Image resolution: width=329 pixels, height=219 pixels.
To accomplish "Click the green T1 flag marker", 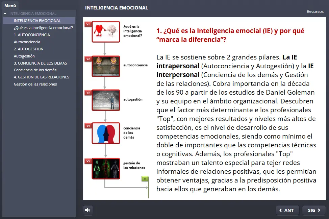I will coord(145,178).
